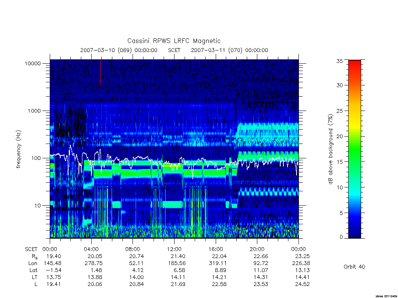The height and width of the screenshot is (298, 398).
Task: Click the 'L' row label
Action: 36,284
